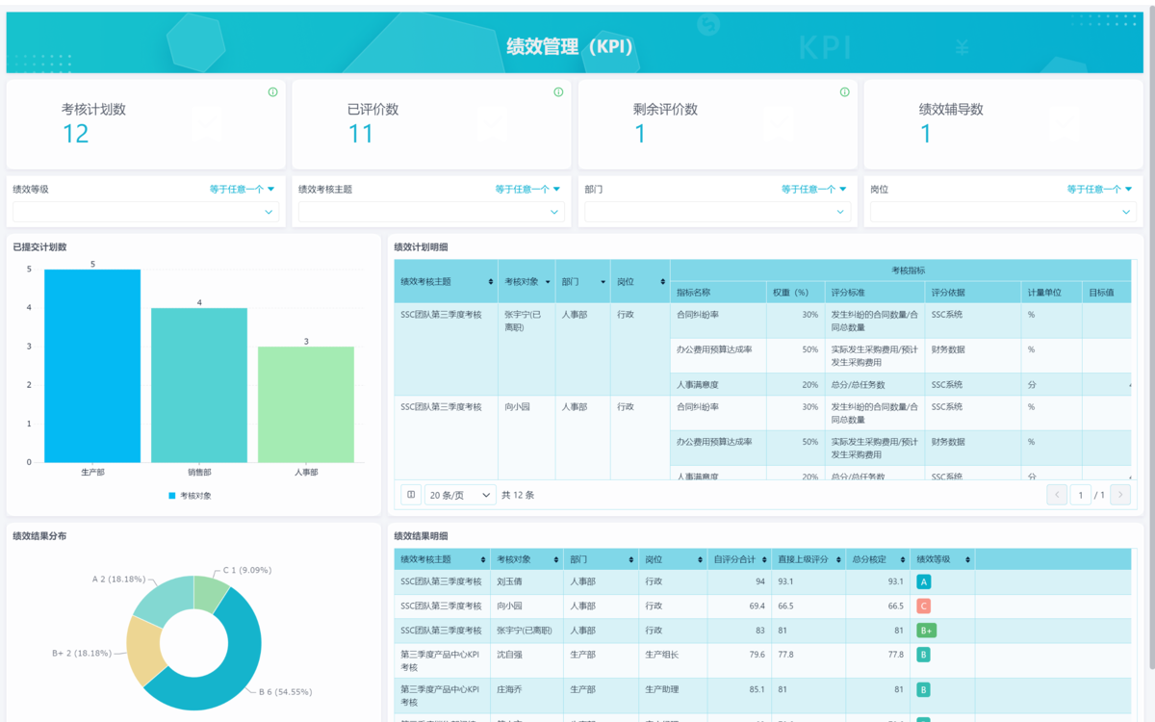Click the 生产部 bar in chart
Screen dimensions: 1155x722
(92, 366)
